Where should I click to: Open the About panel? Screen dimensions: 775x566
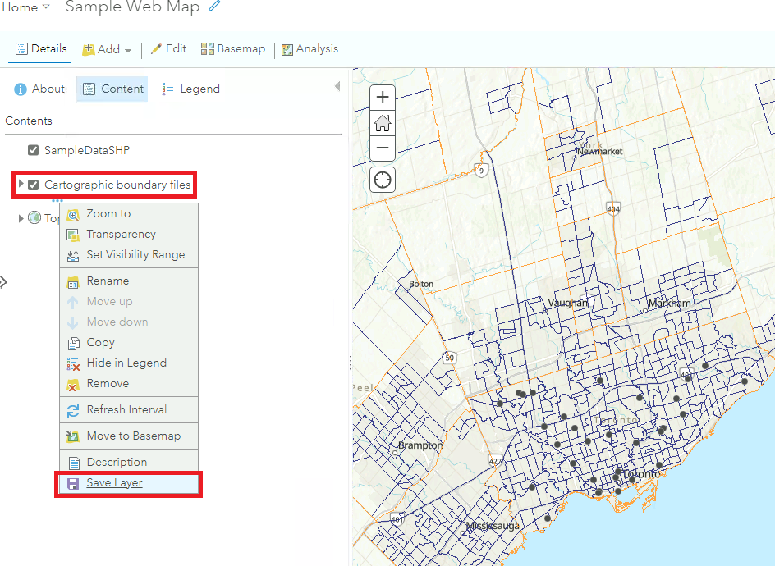point(39,89)
